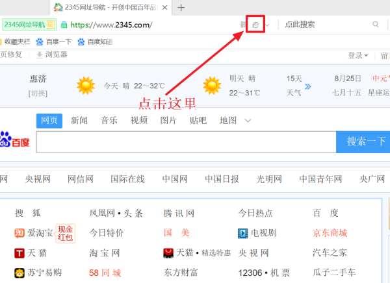
Task: Click the search magnifier icon
Action: tap(376, 24)
